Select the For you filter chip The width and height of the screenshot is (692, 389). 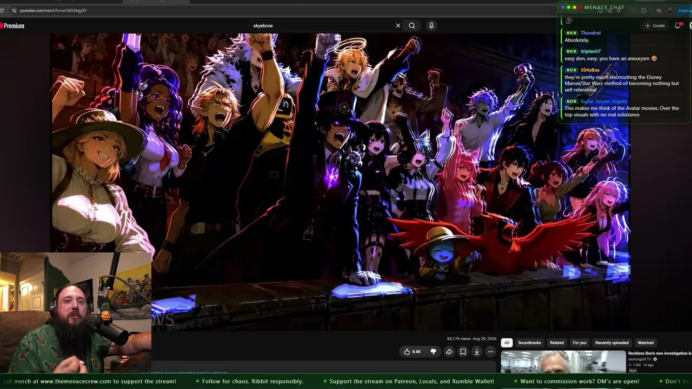580,343
